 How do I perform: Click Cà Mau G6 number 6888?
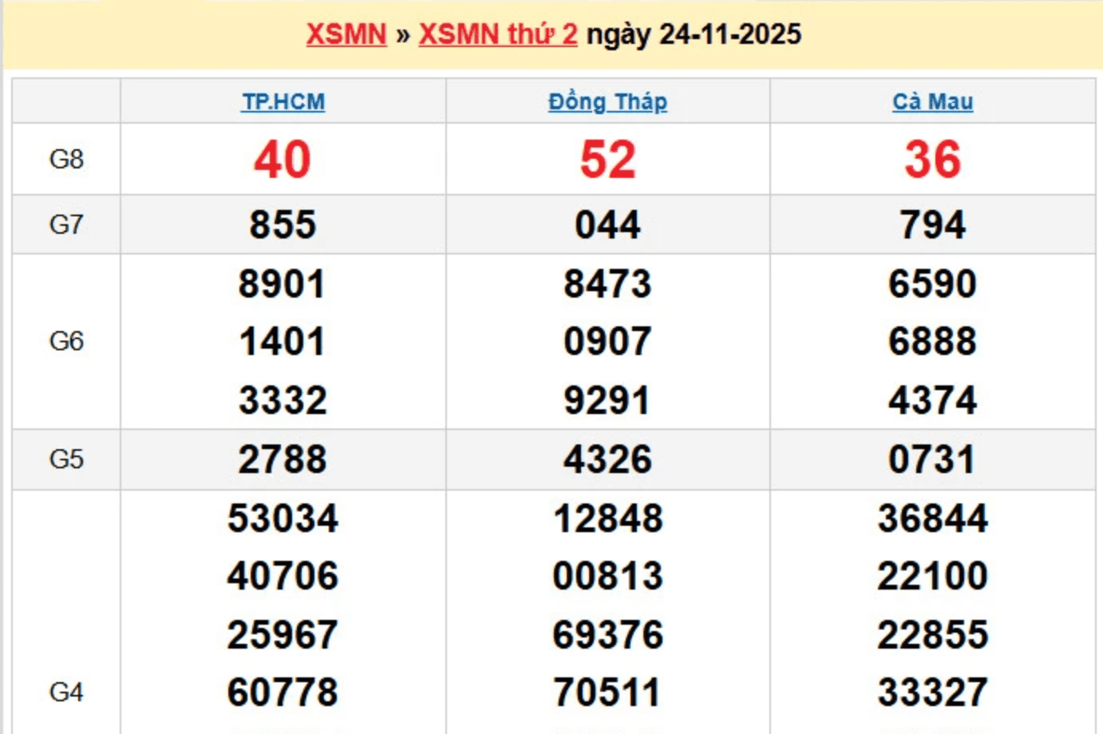click(932, 341)
